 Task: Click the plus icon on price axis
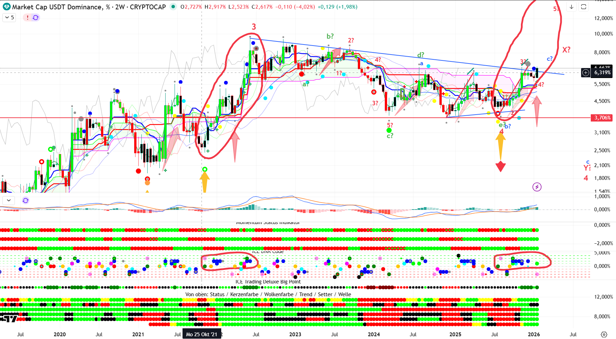pyautogui.click(x=586, y=72)
